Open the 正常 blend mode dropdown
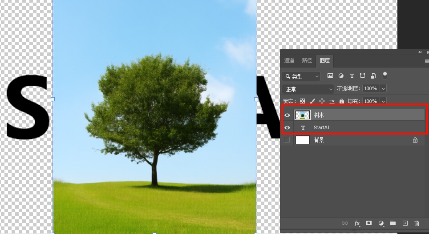429x234 pixels. pos(308,89)
